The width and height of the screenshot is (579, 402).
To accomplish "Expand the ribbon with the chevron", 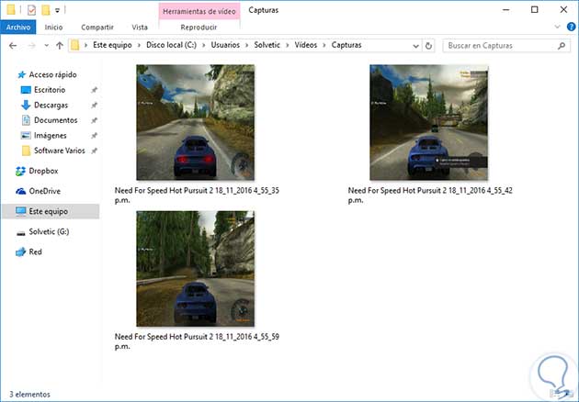I will pyautogui.click(x=557, y=27).
